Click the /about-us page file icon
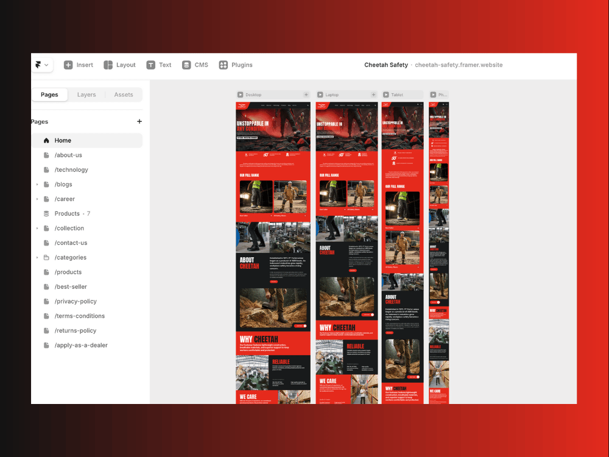Viewport: 609px width, 457px height. pos(46,155)
